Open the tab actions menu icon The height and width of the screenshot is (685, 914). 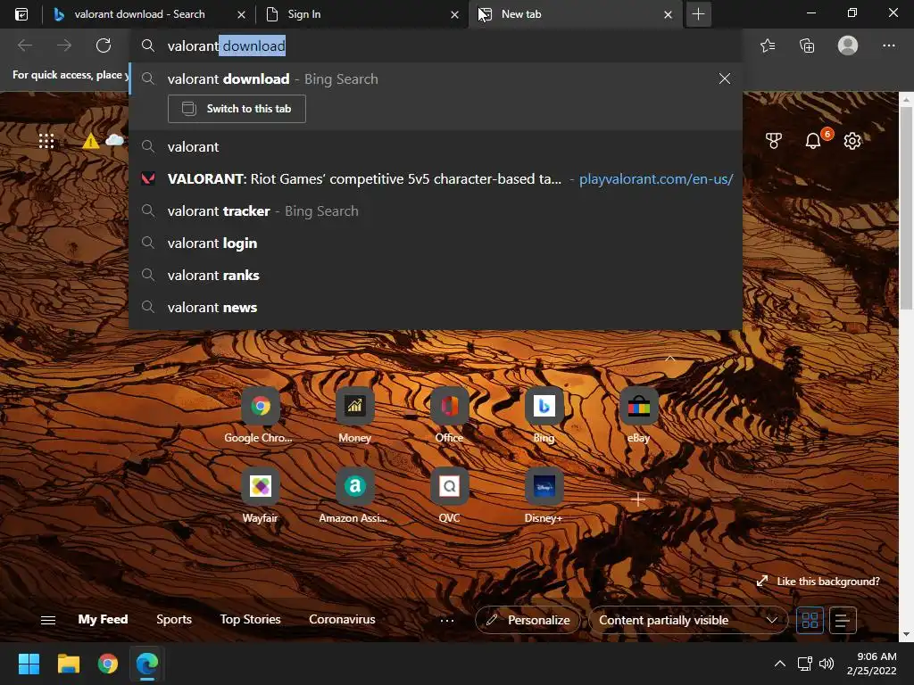[21, 14]
